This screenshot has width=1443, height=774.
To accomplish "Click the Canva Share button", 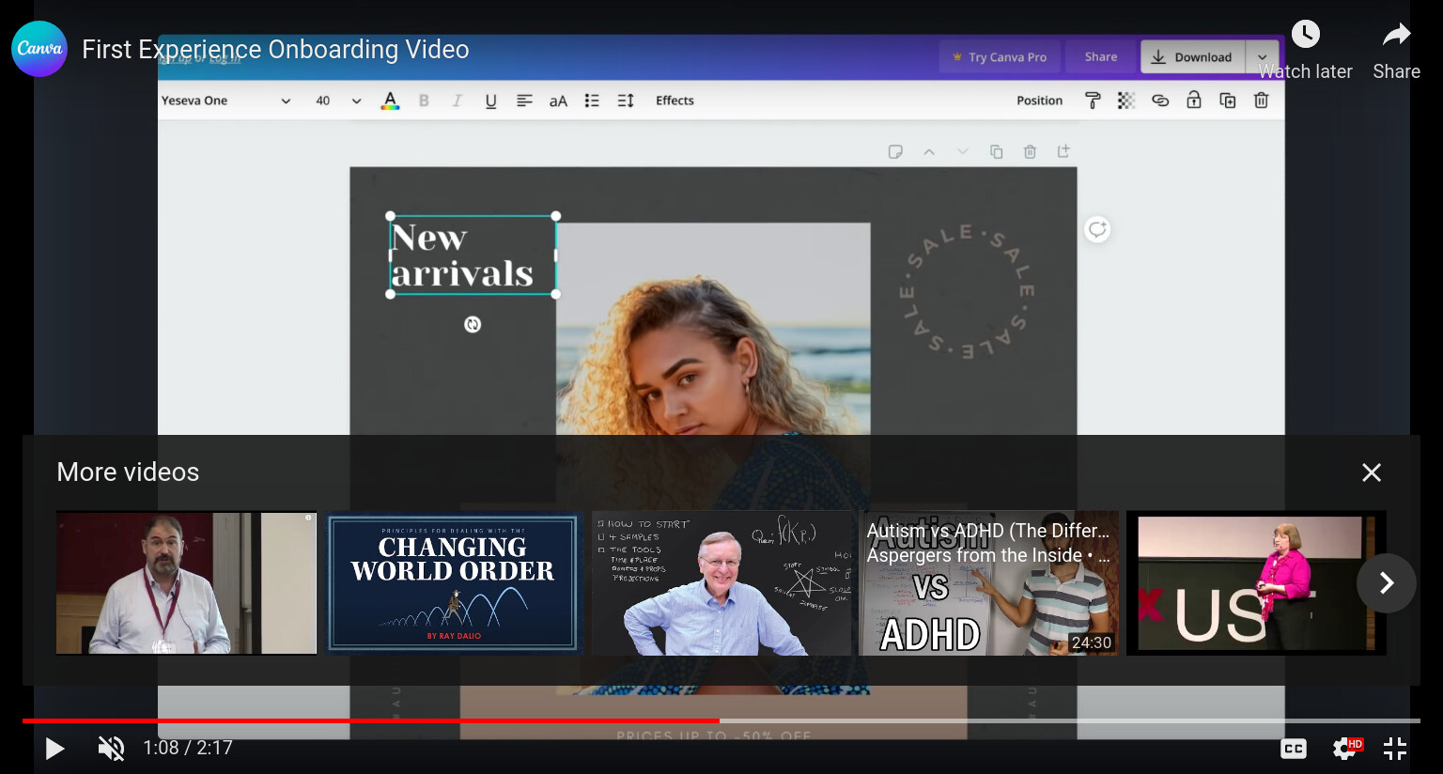I will 1101,57.
